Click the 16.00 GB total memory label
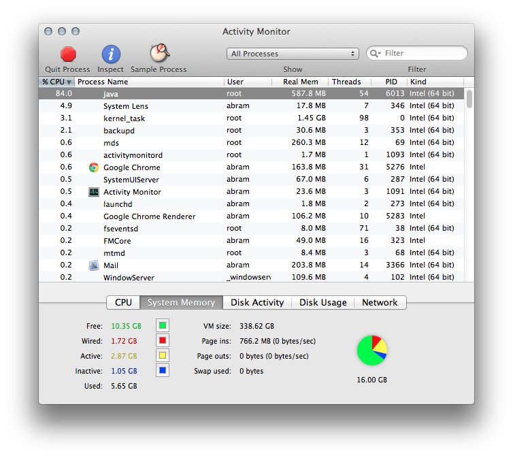This screenshot has height=458, width=513. (372, 380)
